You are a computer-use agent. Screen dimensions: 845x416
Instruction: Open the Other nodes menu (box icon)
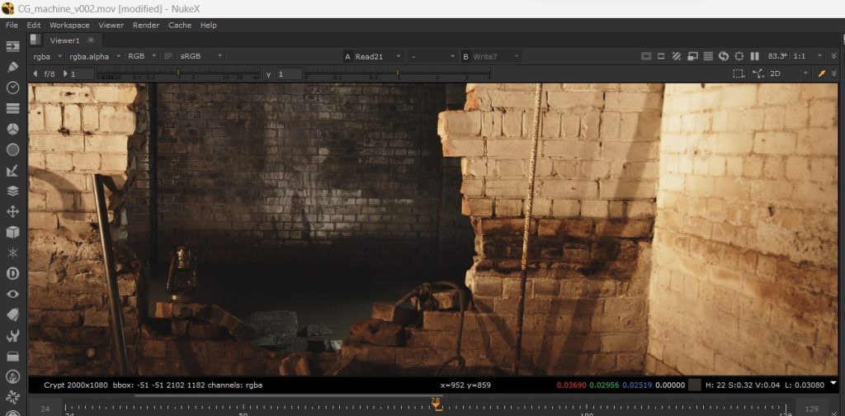tap(12, 356)
